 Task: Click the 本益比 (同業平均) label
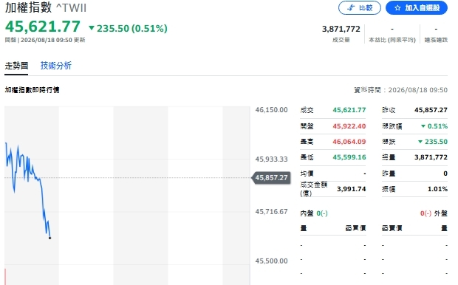pyautogui.click(x=392, y=40)
